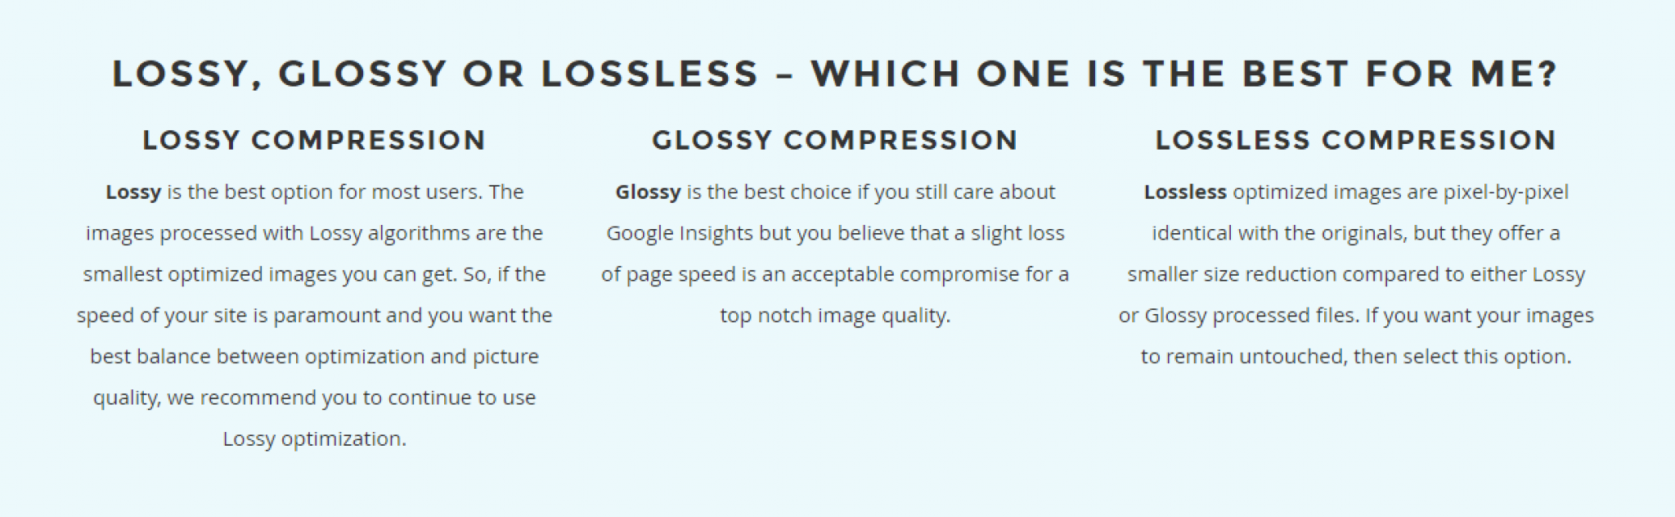This screenshot has height=517, width=1675.
Task: Click the bold word Glossy in middle paragraph
Action: [x=648, y=193]
